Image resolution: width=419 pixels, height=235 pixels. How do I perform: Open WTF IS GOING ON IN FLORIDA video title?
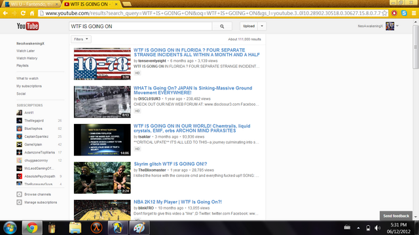196,52
